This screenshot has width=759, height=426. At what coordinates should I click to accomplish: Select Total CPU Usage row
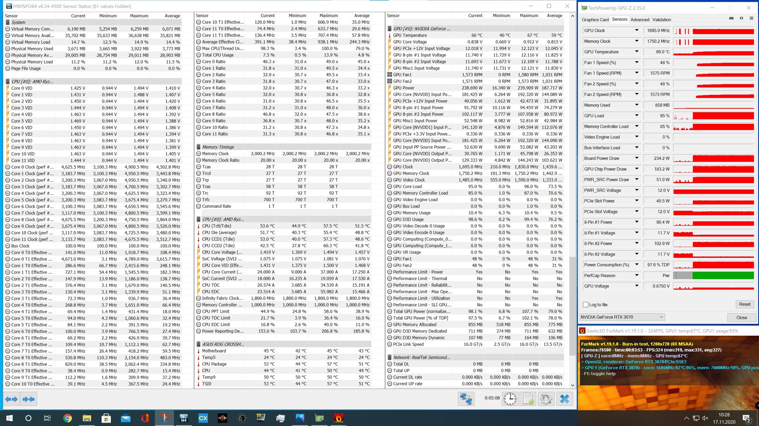tap(283, 55)
